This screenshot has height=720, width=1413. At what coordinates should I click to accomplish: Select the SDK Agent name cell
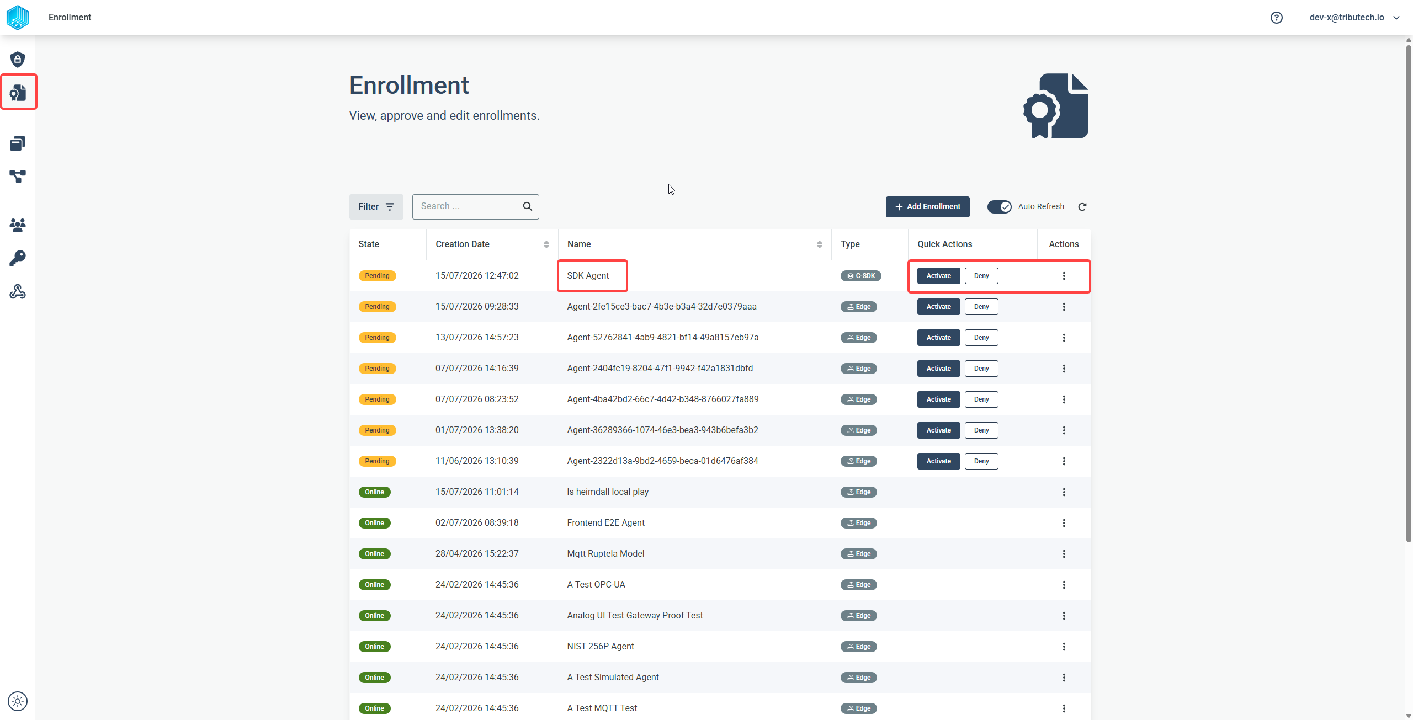(x=588, y=276)
